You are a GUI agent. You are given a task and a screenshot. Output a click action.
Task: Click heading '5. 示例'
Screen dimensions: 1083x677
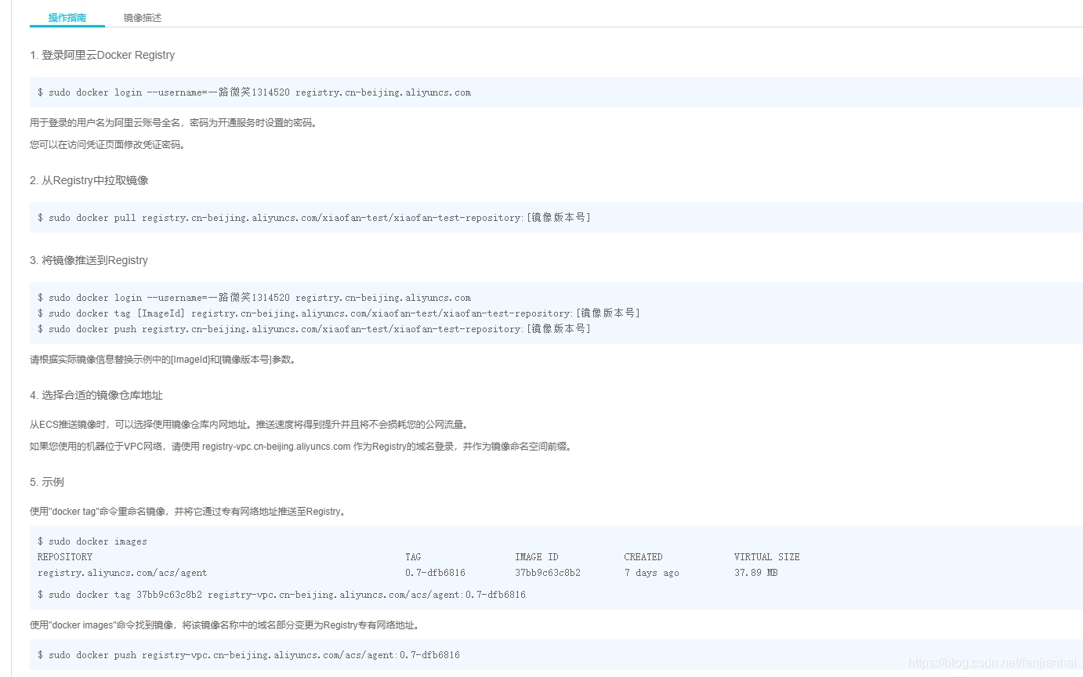(47, 483)
